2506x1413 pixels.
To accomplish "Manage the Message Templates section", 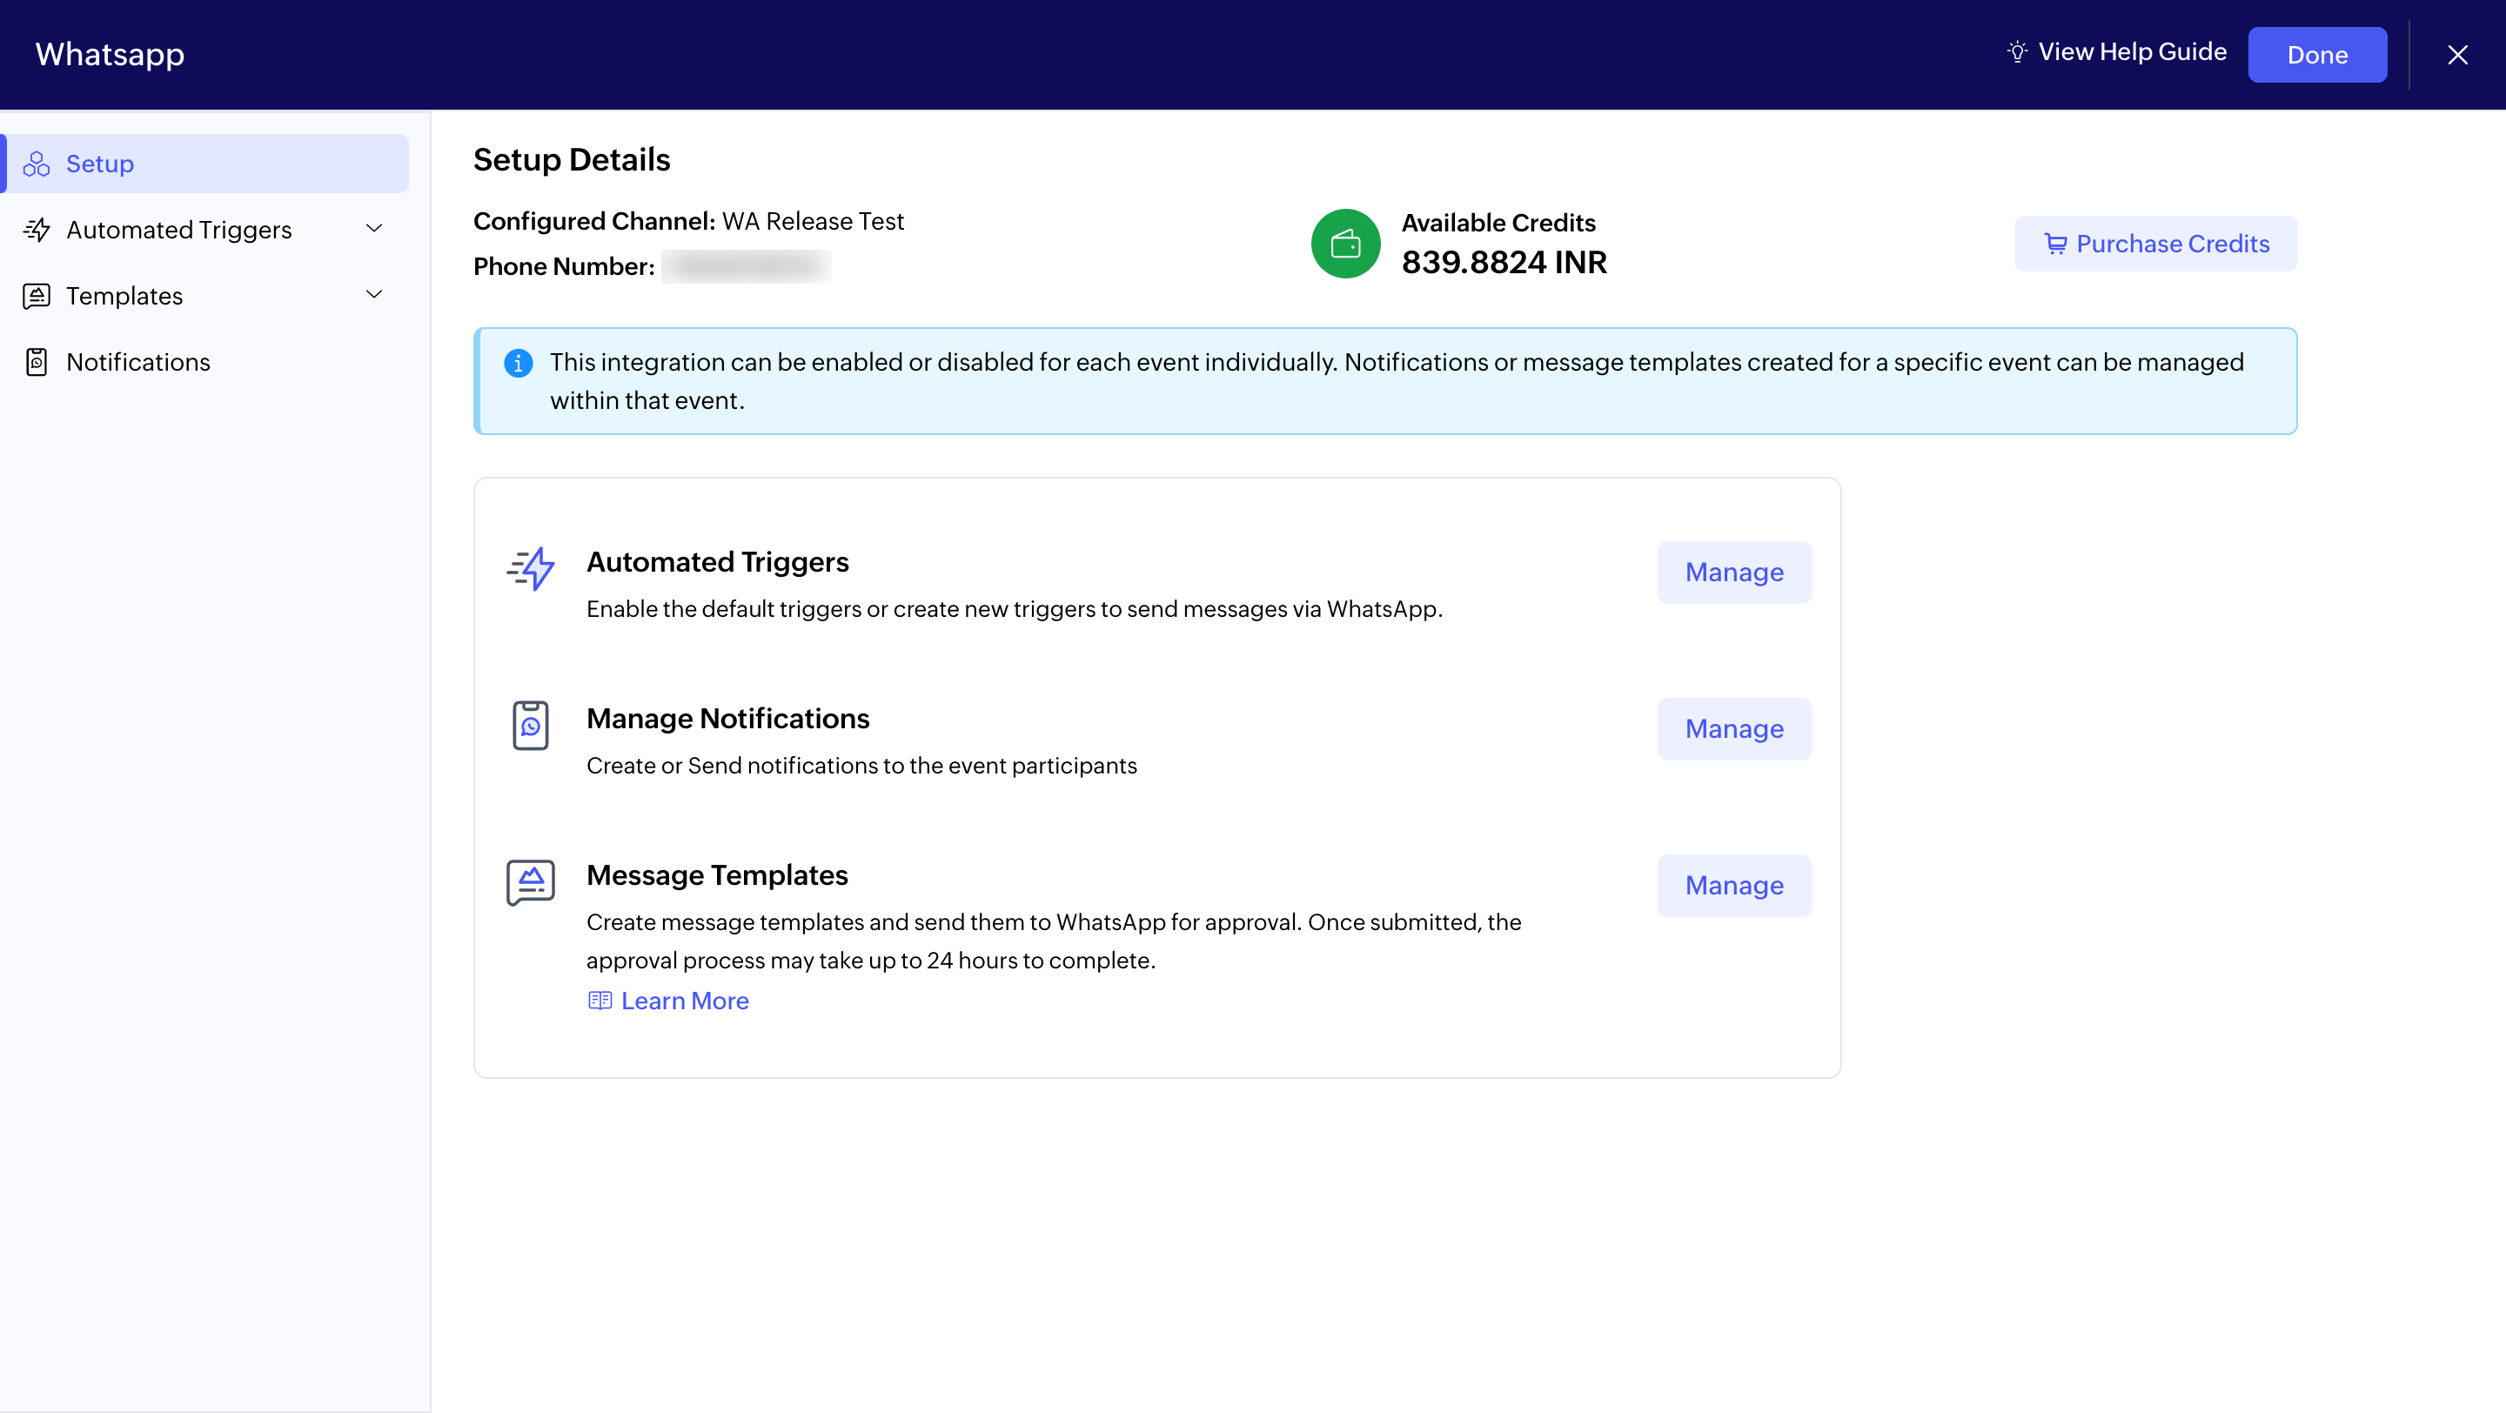I will (x=1733, y=885).
